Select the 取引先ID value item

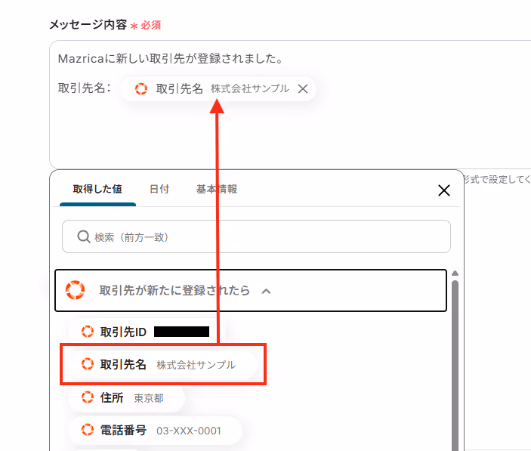[147, 332]
